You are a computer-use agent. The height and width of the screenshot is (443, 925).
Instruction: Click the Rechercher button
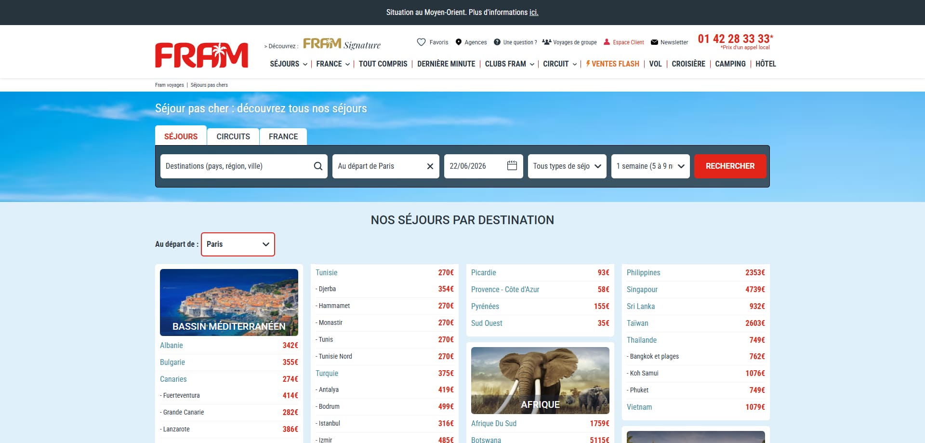730,166
